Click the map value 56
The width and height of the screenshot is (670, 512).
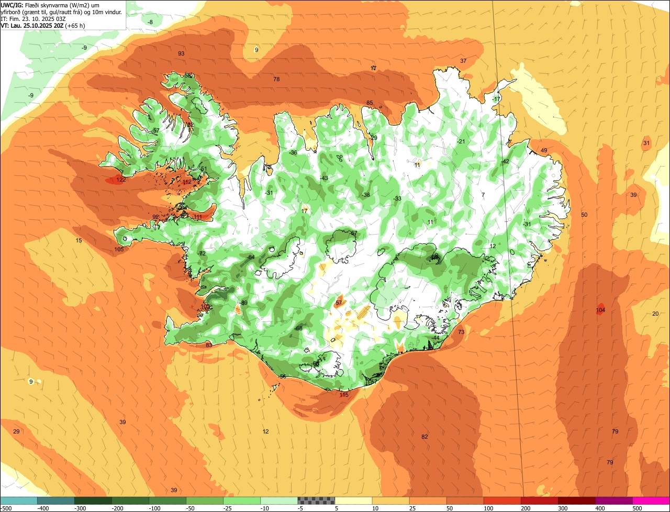tap(283, 377)
